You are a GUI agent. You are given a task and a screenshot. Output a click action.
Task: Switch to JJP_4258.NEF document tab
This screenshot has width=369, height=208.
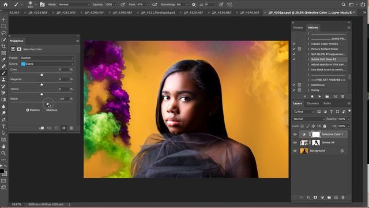pyautogui.click(x=38, y=13)
